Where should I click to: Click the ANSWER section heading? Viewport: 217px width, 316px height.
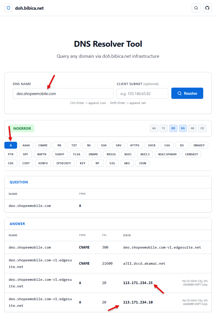pyautogui.click(x=17, y=224)
